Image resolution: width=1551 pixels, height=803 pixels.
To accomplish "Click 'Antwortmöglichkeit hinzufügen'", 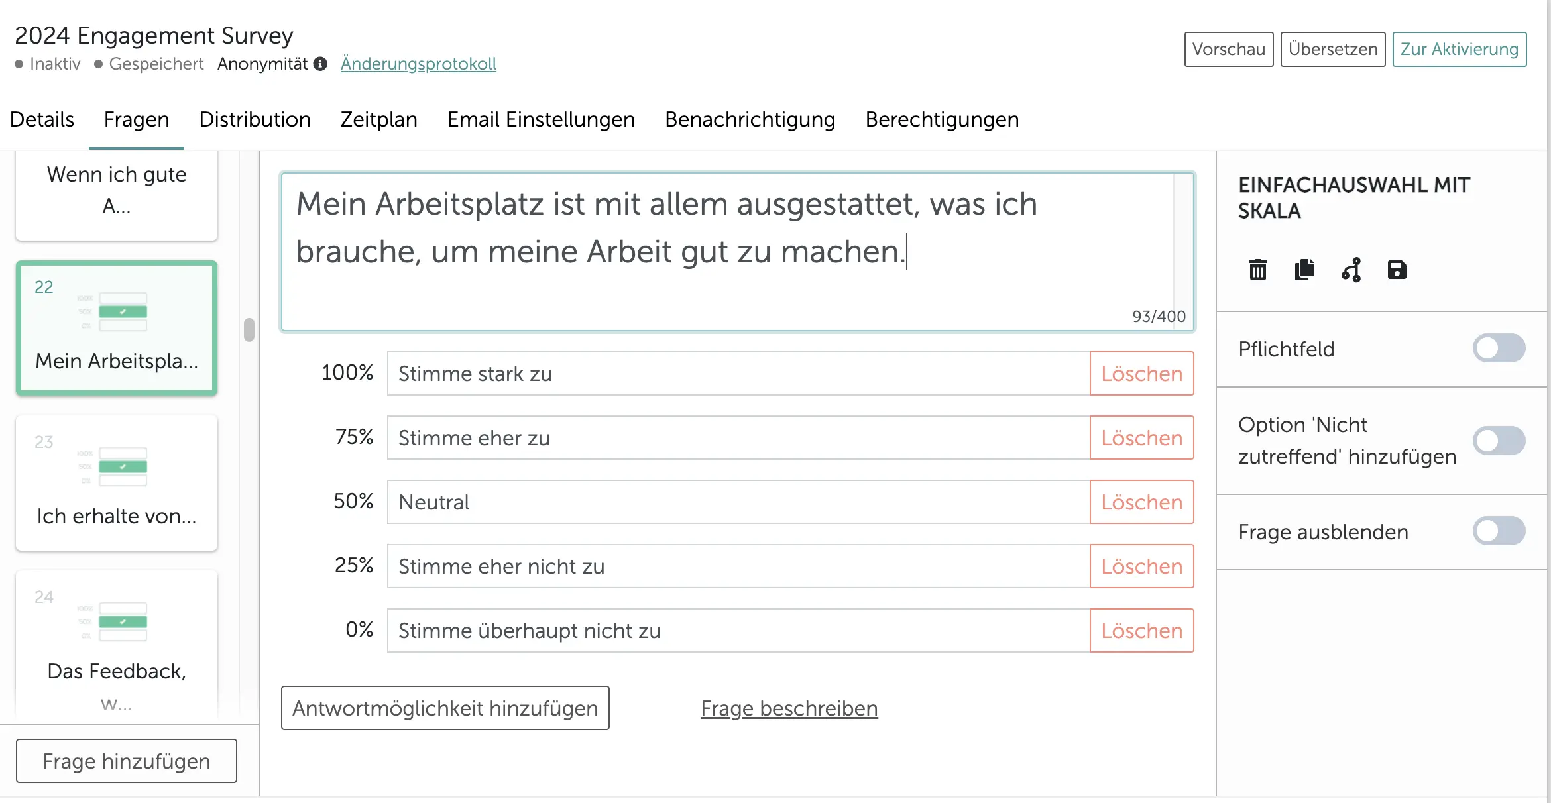I will pyautogui.click(x=445, y=708).
